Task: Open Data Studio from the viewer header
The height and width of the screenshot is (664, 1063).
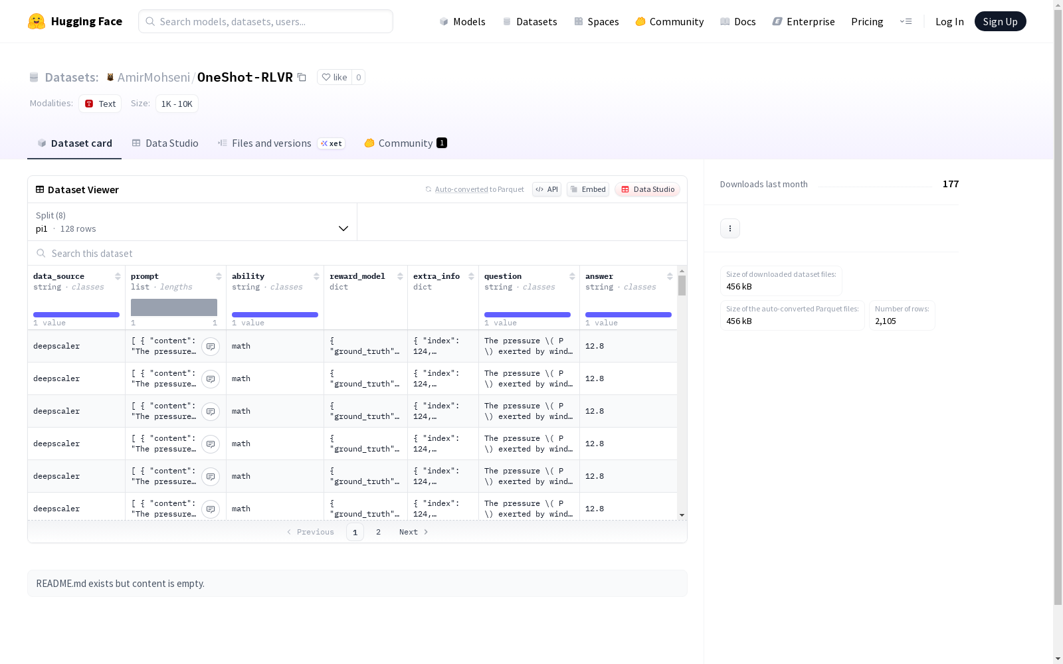Action: [648, 189]
